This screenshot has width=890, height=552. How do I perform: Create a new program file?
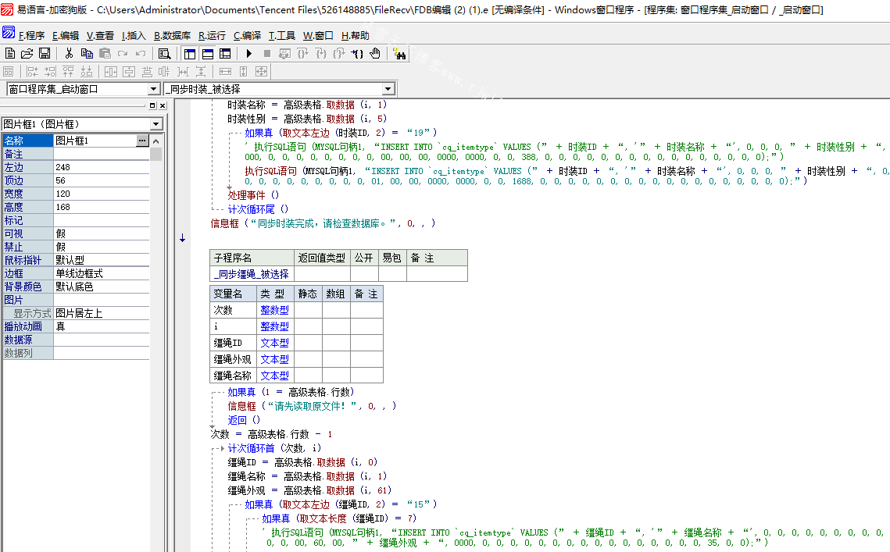click(9, 53)
